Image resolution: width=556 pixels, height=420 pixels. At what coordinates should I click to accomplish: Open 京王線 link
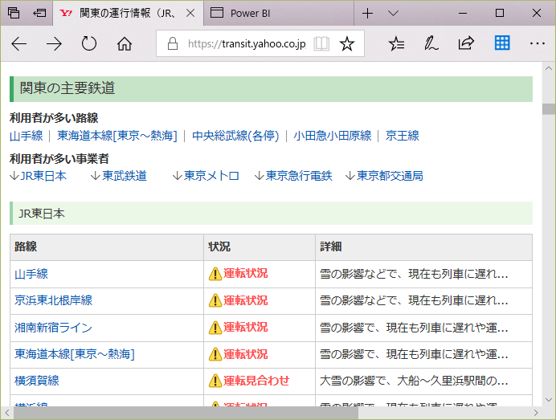402,136
